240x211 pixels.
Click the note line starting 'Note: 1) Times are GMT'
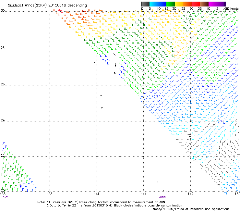101,202
